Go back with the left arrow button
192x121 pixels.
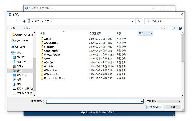click(x=11, y=21)
